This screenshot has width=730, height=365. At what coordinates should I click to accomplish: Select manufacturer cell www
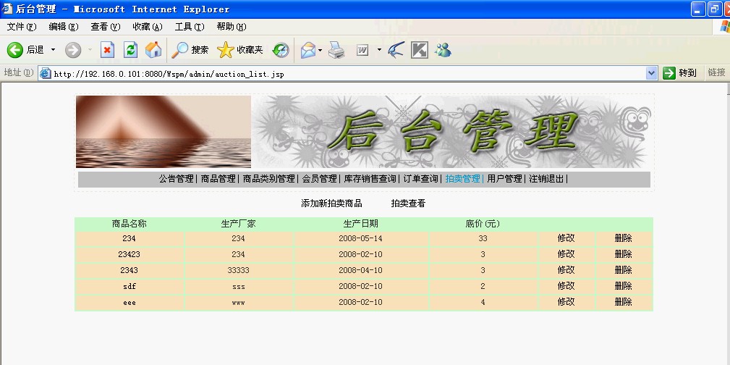[238, 303]
